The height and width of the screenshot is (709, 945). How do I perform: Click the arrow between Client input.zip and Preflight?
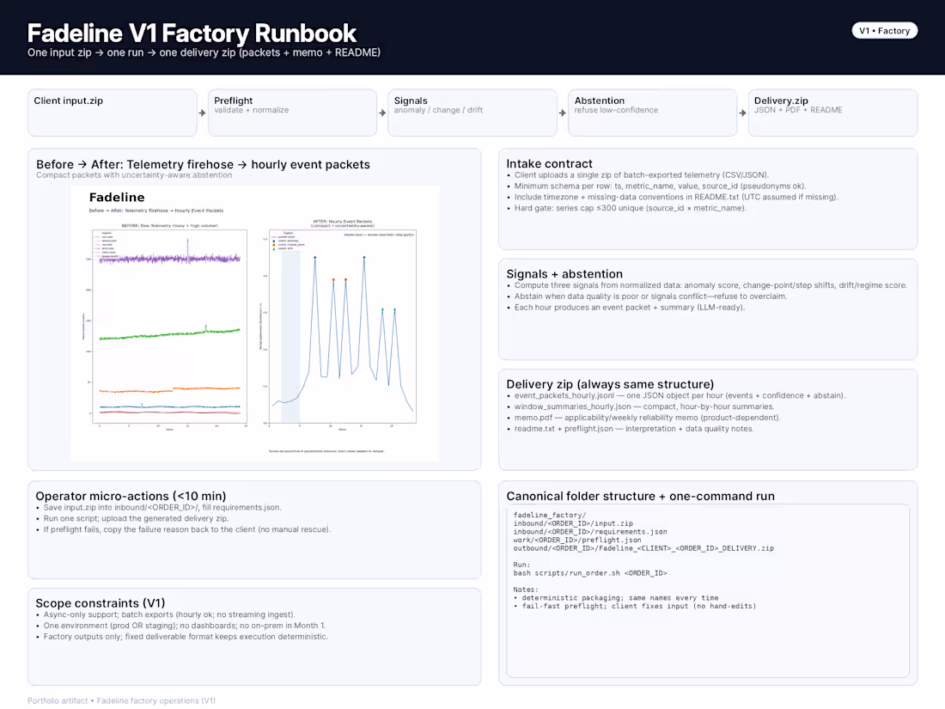(x=201, y=113)
